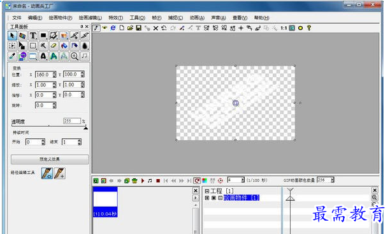Click the green 3D text A tool
This screenshot has height=234, width=390.
pyautogui.click(x=54, y=56)
